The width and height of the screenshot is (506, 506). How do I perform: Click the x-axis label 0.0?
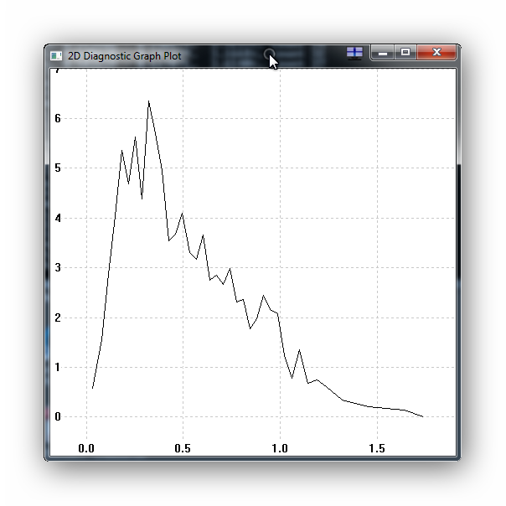tap(86, 448)
